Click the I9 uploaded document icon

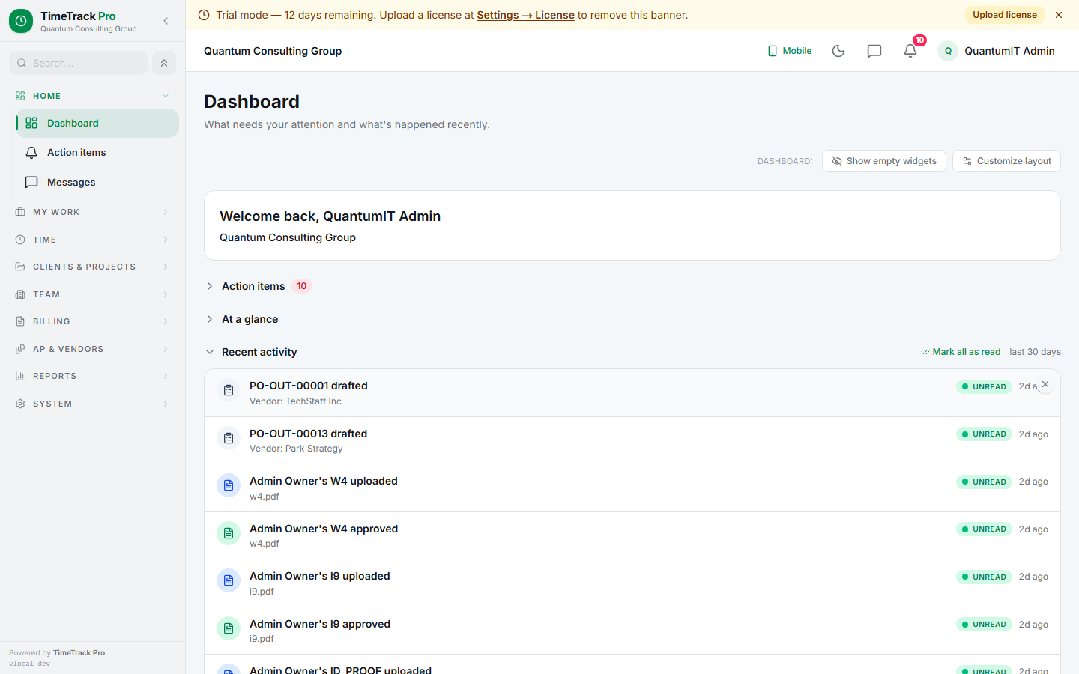[x=229, y=580]
